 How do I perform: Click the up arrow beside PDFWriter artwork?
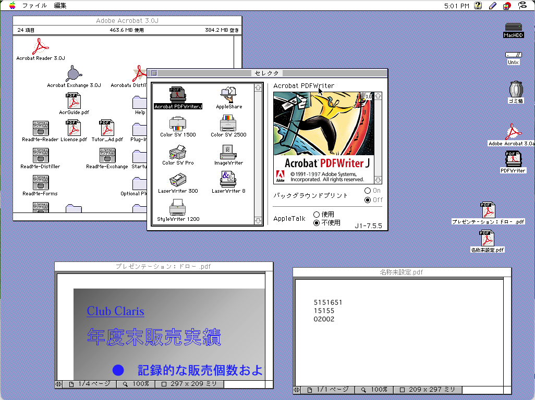pos(378,96)
